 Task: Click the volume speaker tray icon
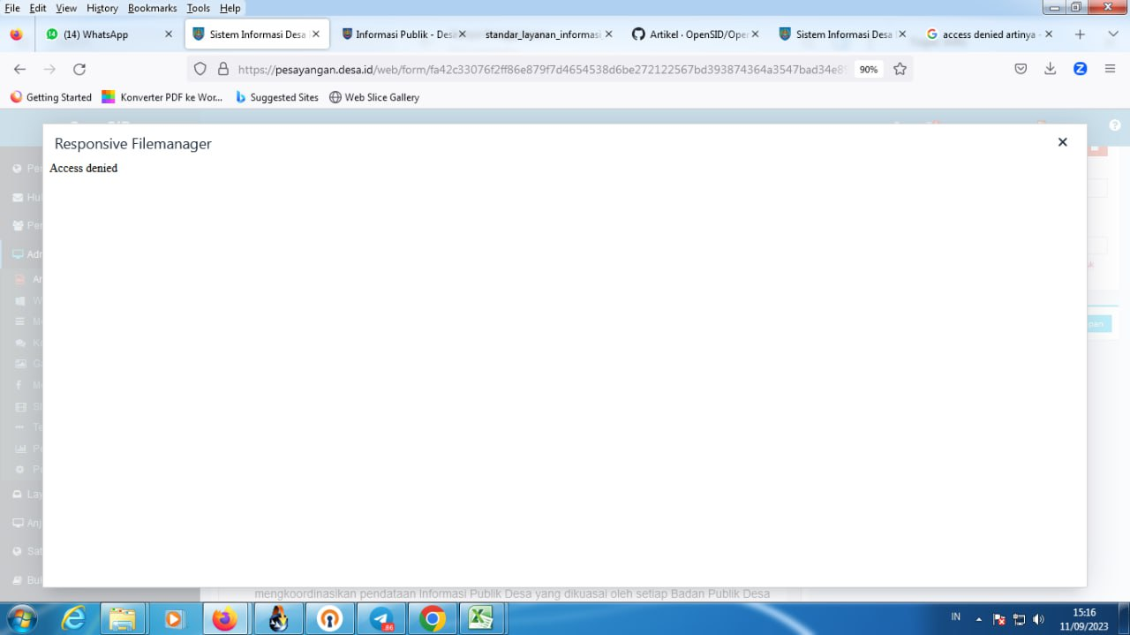coord(1039,619)
